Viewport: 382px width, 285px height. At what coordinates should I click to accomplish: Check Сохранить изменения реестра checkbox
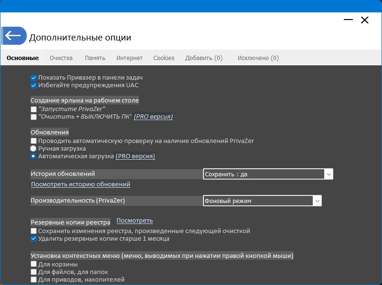point(33,231)
